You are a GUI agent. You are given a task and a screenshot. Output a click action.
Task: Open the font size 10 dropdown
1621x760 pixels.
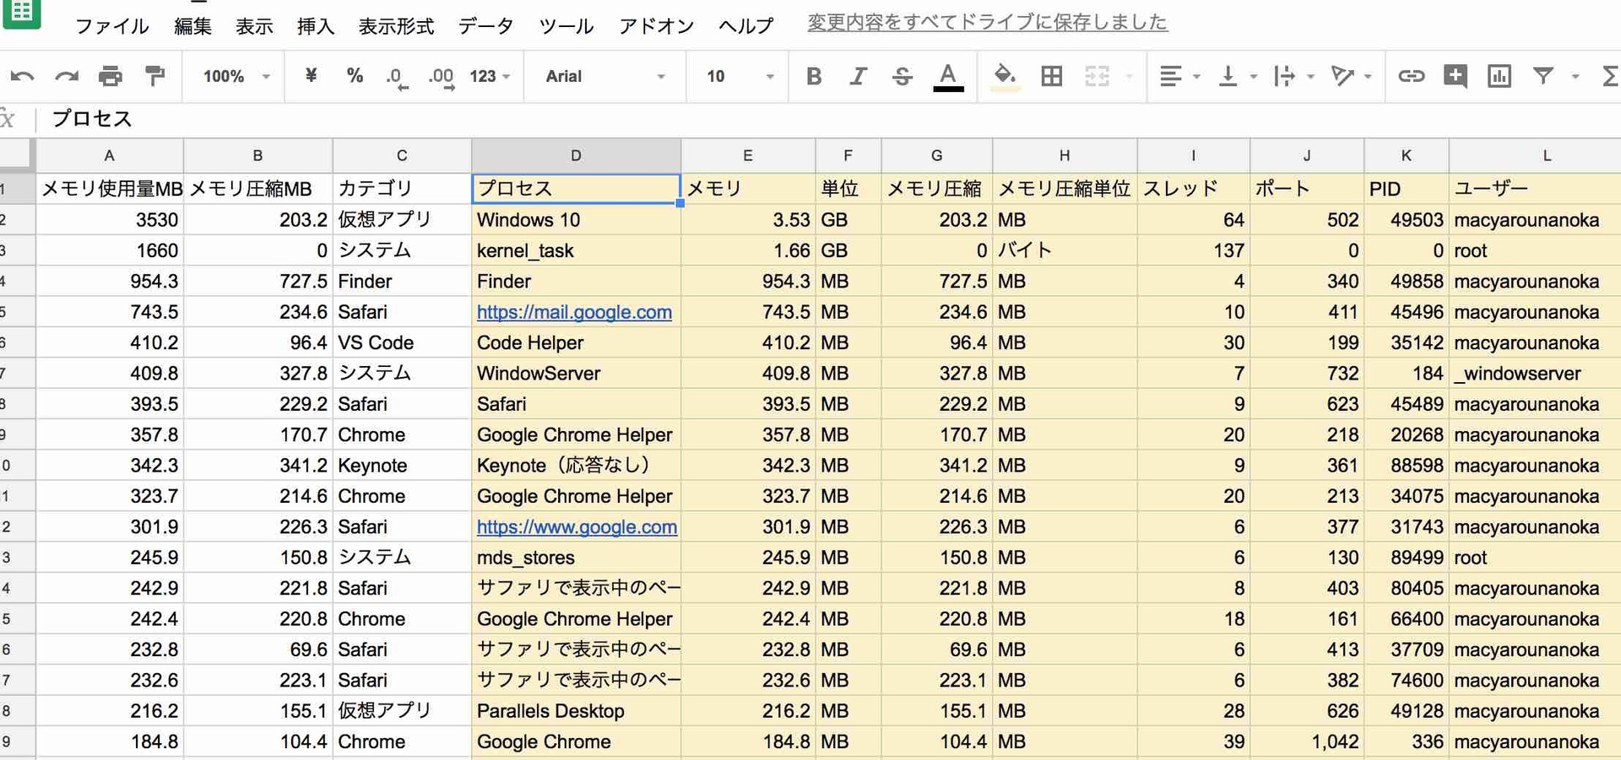pos(740,77)
